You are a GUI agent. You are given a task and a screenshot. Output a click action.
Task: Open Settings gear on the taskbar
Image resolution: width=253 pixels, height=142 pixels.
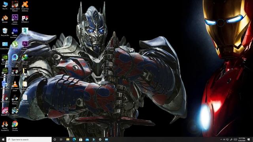pyautogui.click(x=100, y=139)
